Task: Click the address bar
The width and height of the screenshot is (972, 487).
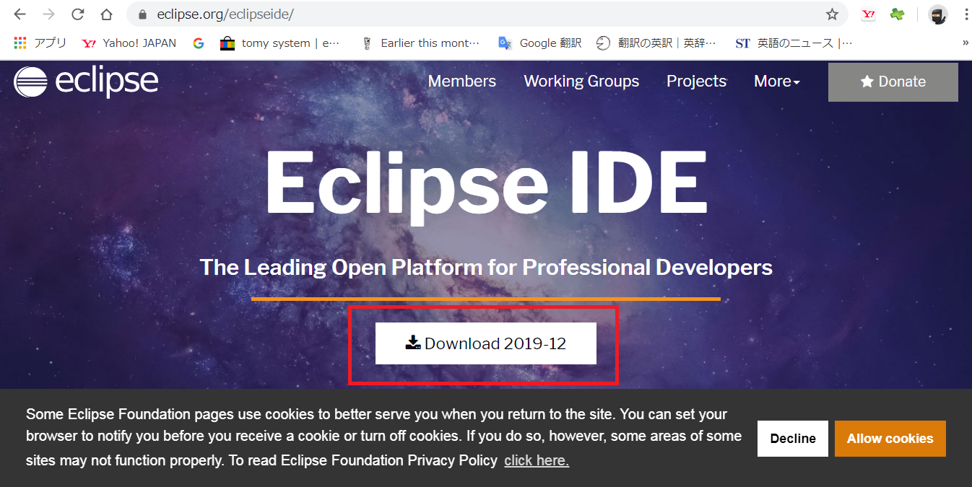Action: [433, 14]
